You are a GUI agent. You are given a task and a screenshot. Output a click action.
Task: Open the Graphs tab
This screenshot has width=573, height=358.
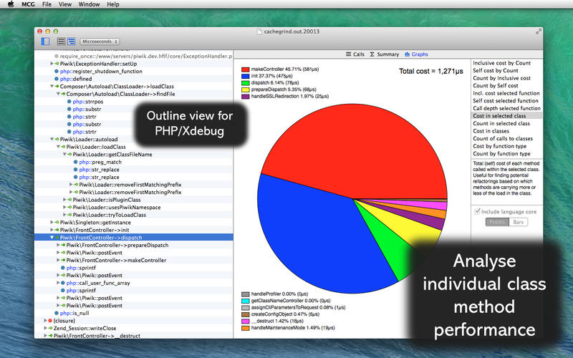416,54
